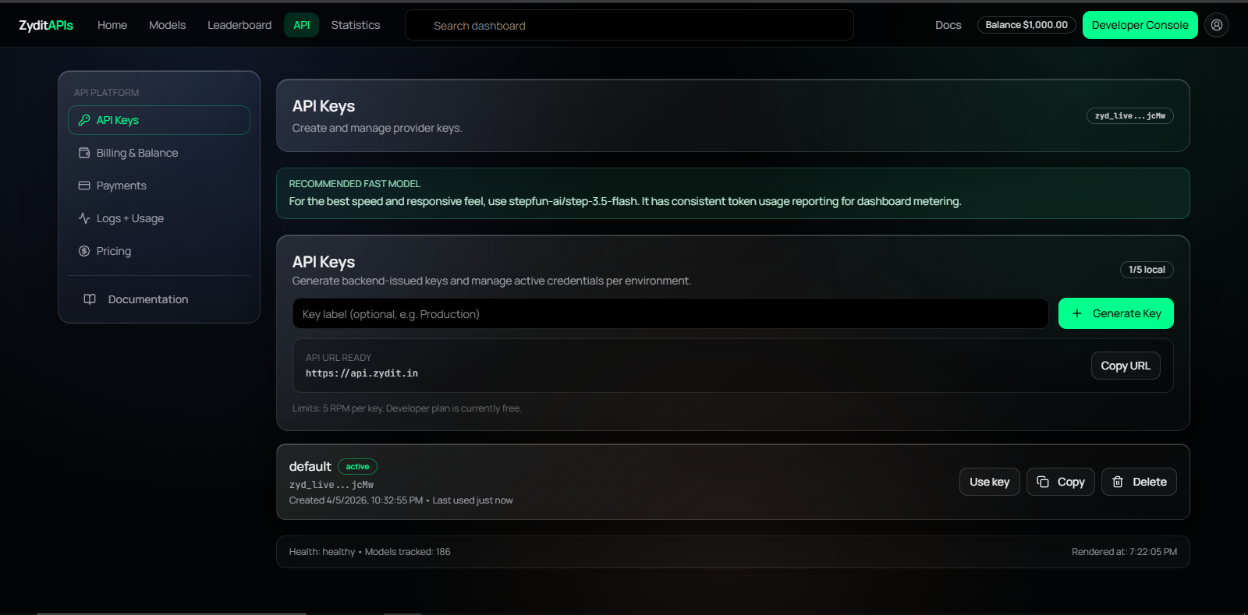Click the API URL READY label
The width and height of the screenshot is (1248, 615).
[x=339, y=358]
